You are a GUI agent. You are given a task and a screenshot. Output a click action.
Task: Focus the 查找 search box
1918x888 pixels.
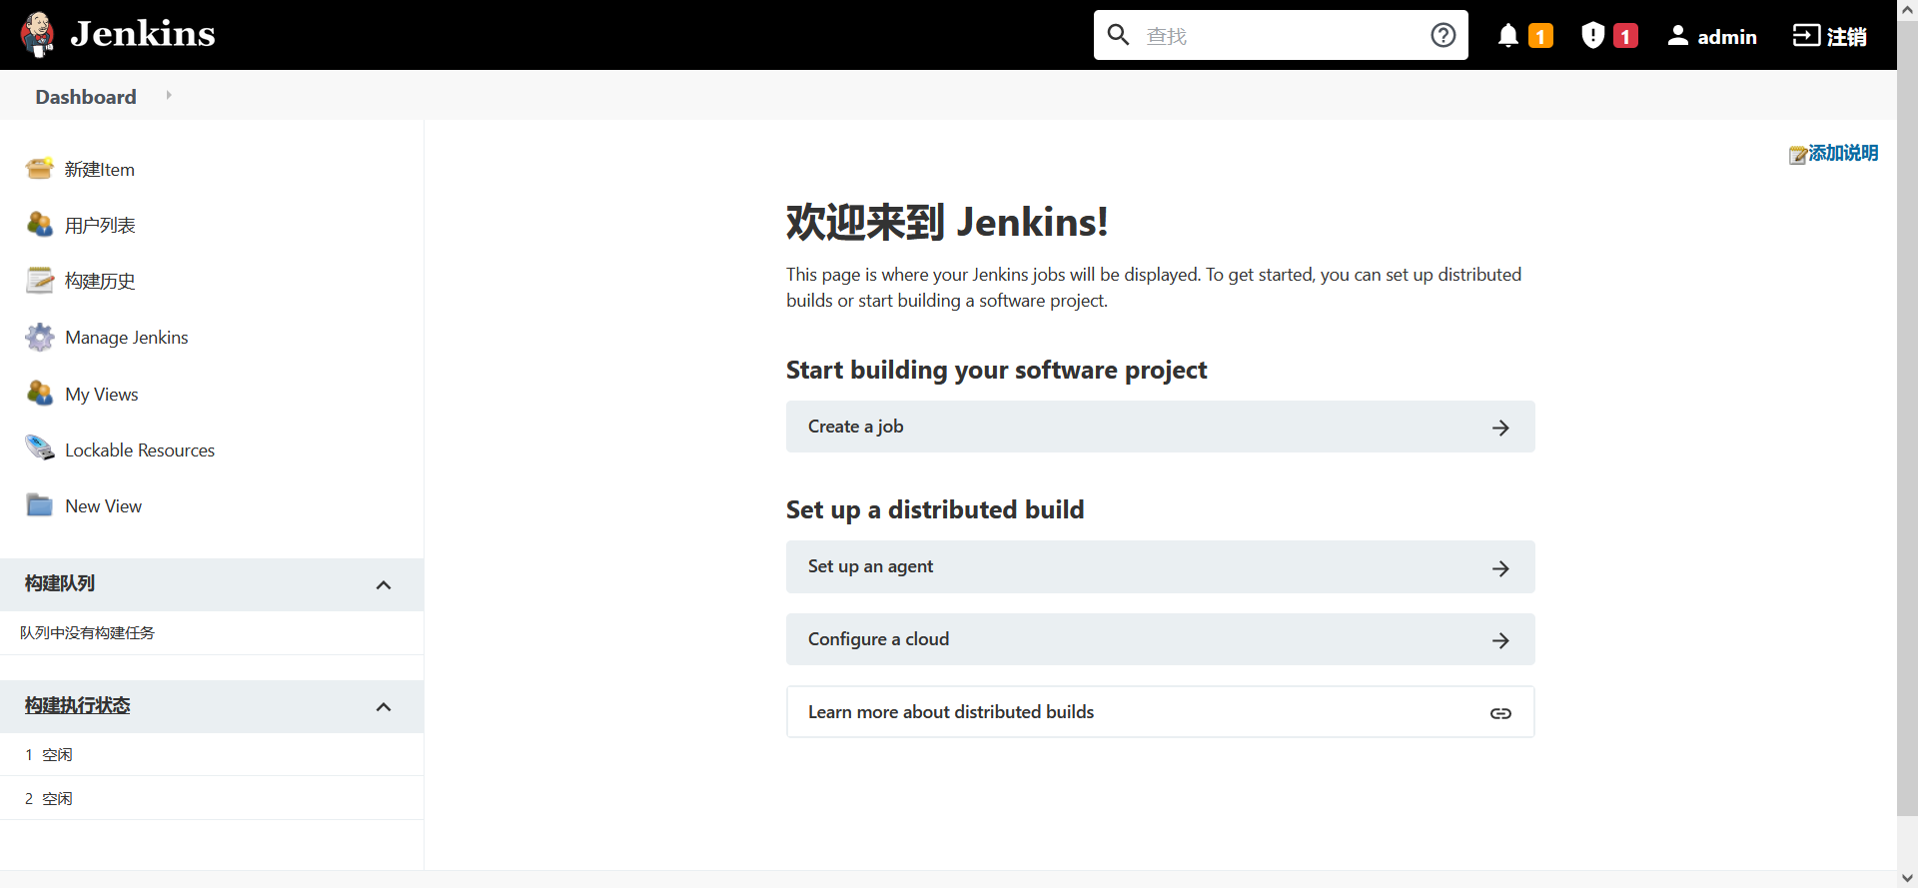click(x=1282, y=36)
